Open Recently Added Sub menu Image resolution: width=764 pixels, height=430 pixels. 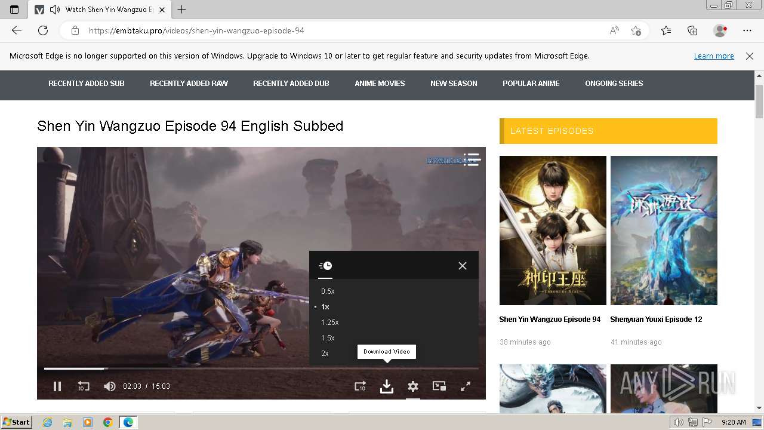click(87, 84)
